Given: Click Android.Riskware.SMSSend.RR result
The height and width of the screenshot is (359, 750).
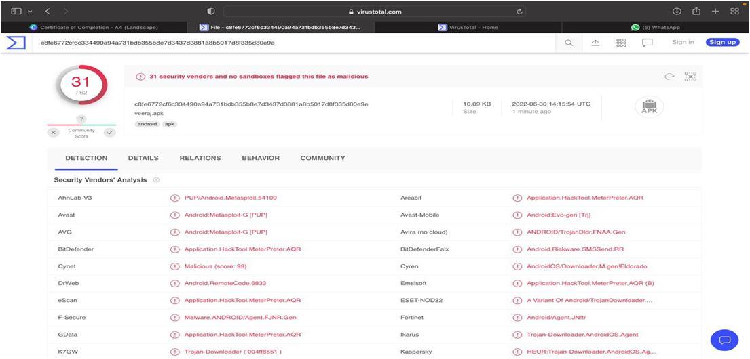Looking at the screenshot, I should coord(575,249).
